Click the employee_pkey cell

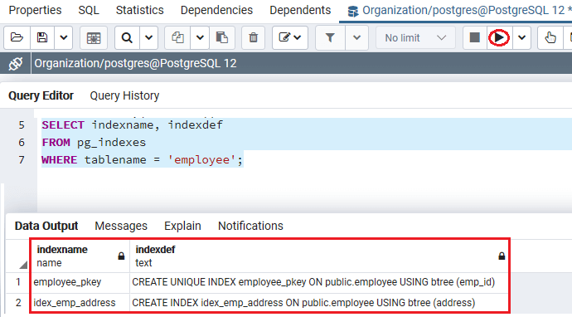pos(80,282)
